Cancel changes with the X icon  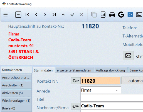click(81, 15)
